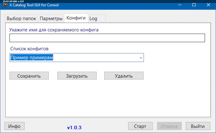This screenshot has width=216, height=133.
Task: Open the Инфо button
Action: click(15, 126)
